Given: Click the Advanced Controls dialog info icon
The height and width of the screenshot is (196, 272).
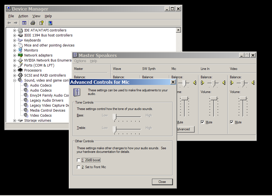Looking at the screenshot, I should pos(77,92).
